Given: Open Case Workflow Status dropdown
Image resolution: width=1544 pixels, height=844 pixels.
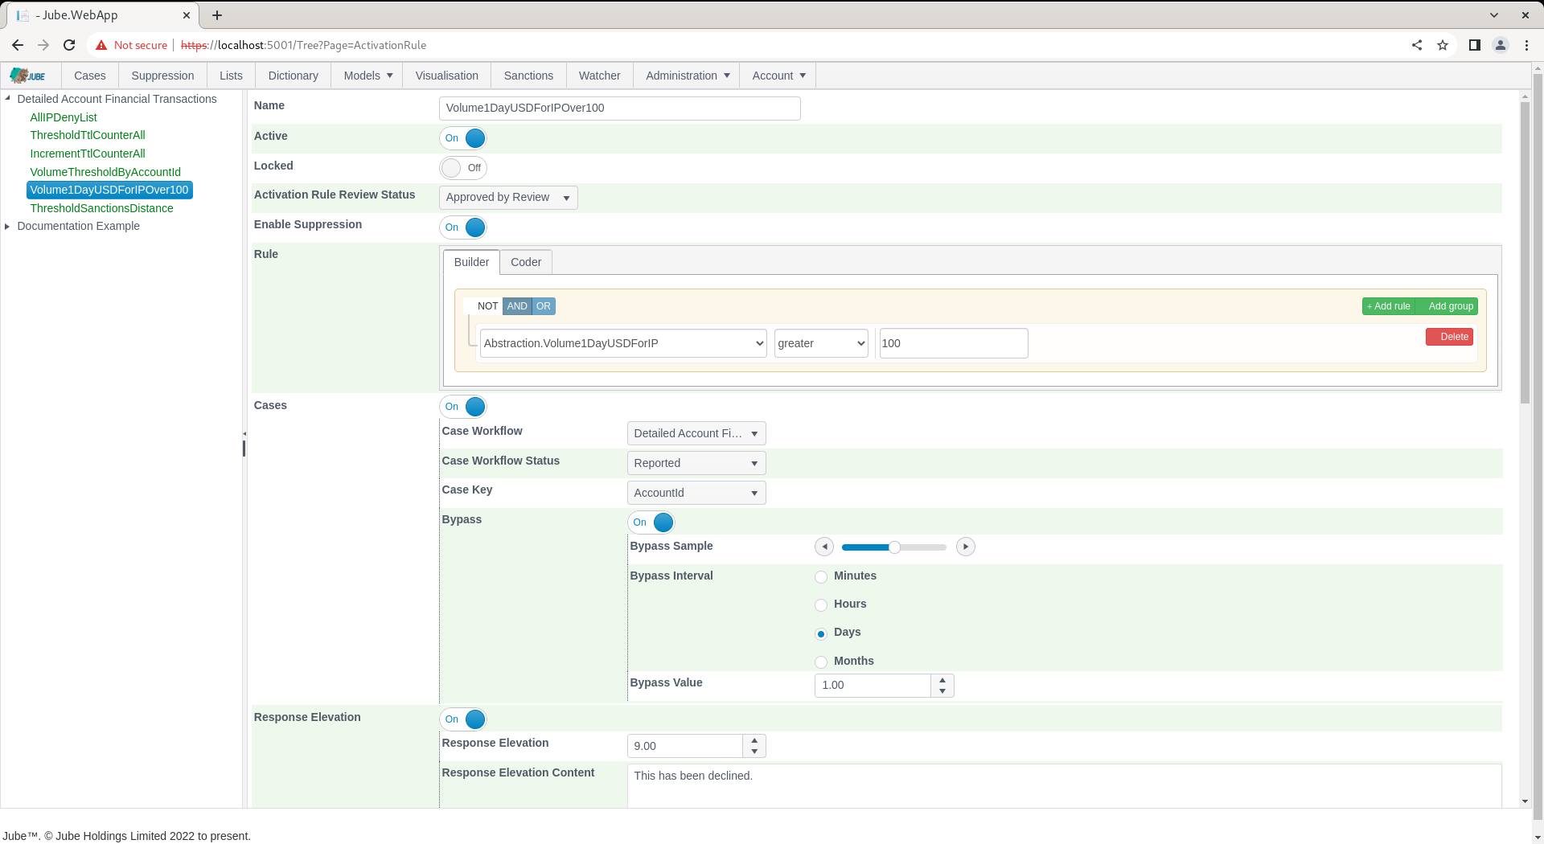Looking at the screenshot, I should point(696,463).
